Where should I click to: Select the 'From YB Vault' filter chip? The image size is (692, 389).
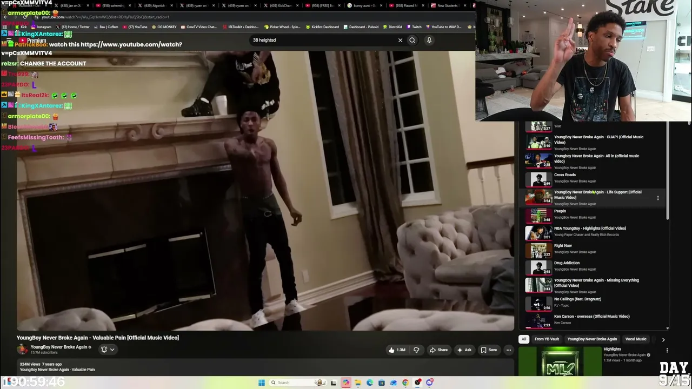click(547, 339)
